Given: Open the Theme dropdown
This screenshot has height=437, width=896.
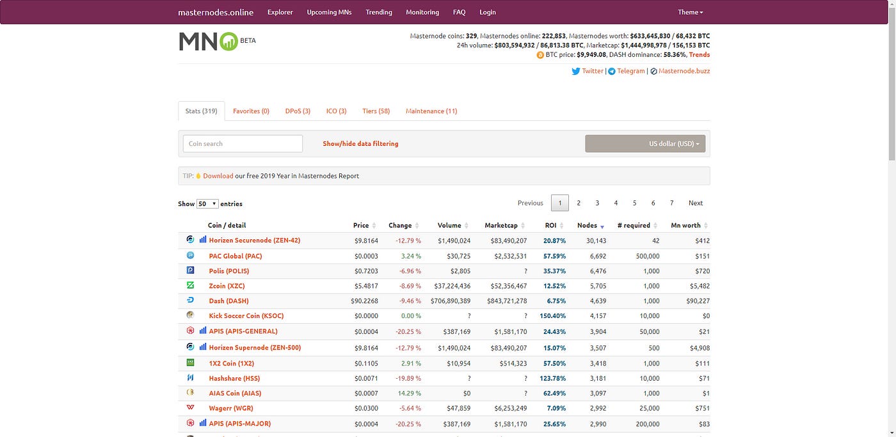Looking at the screenshot, I should coord(691,12).
